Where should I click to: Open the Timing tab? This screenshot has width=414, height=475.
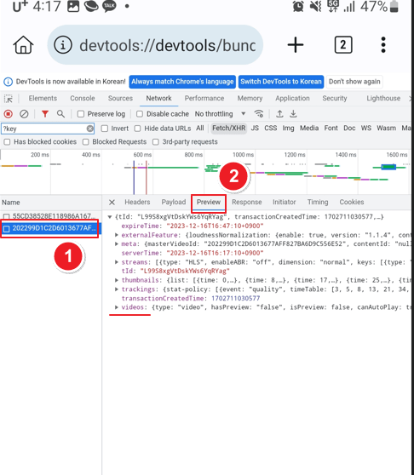(x=318, y=202)
